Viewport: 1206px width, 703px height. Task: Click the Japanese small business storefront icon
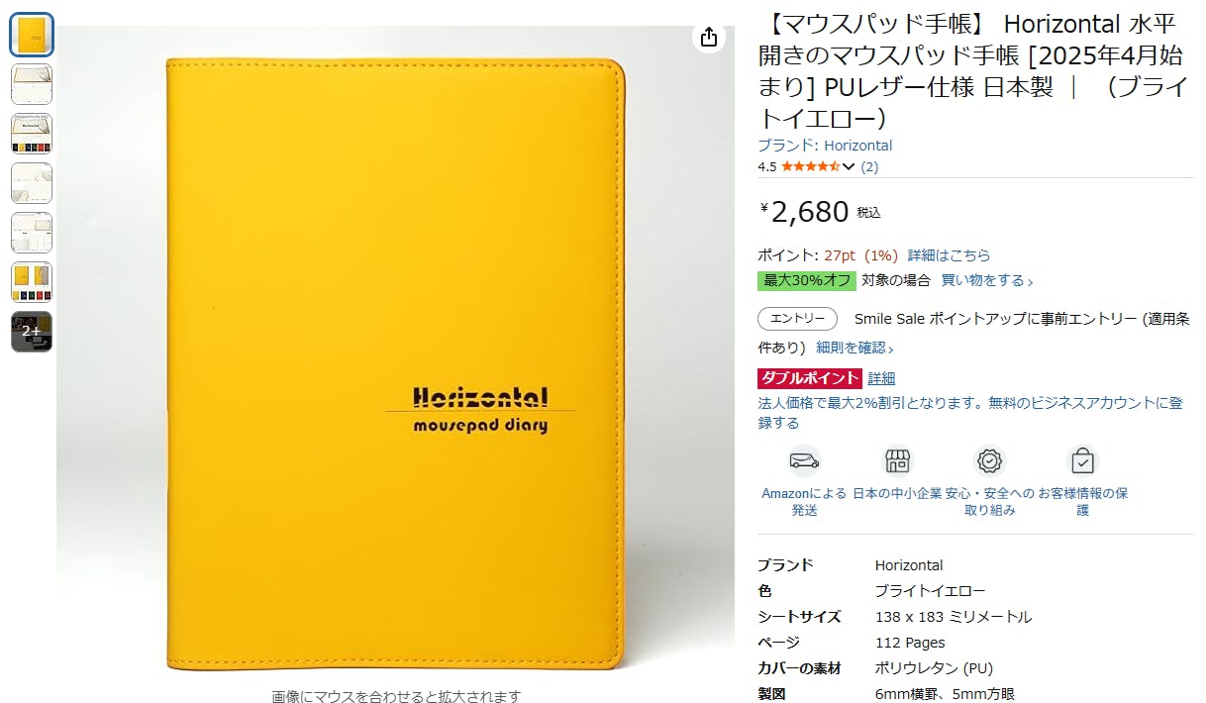click(897, 461)
